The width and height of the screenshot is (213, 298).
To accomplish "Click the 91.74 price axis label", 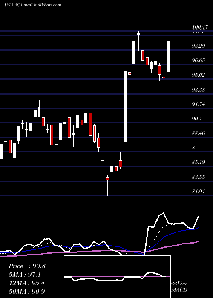I will point(199,104).
